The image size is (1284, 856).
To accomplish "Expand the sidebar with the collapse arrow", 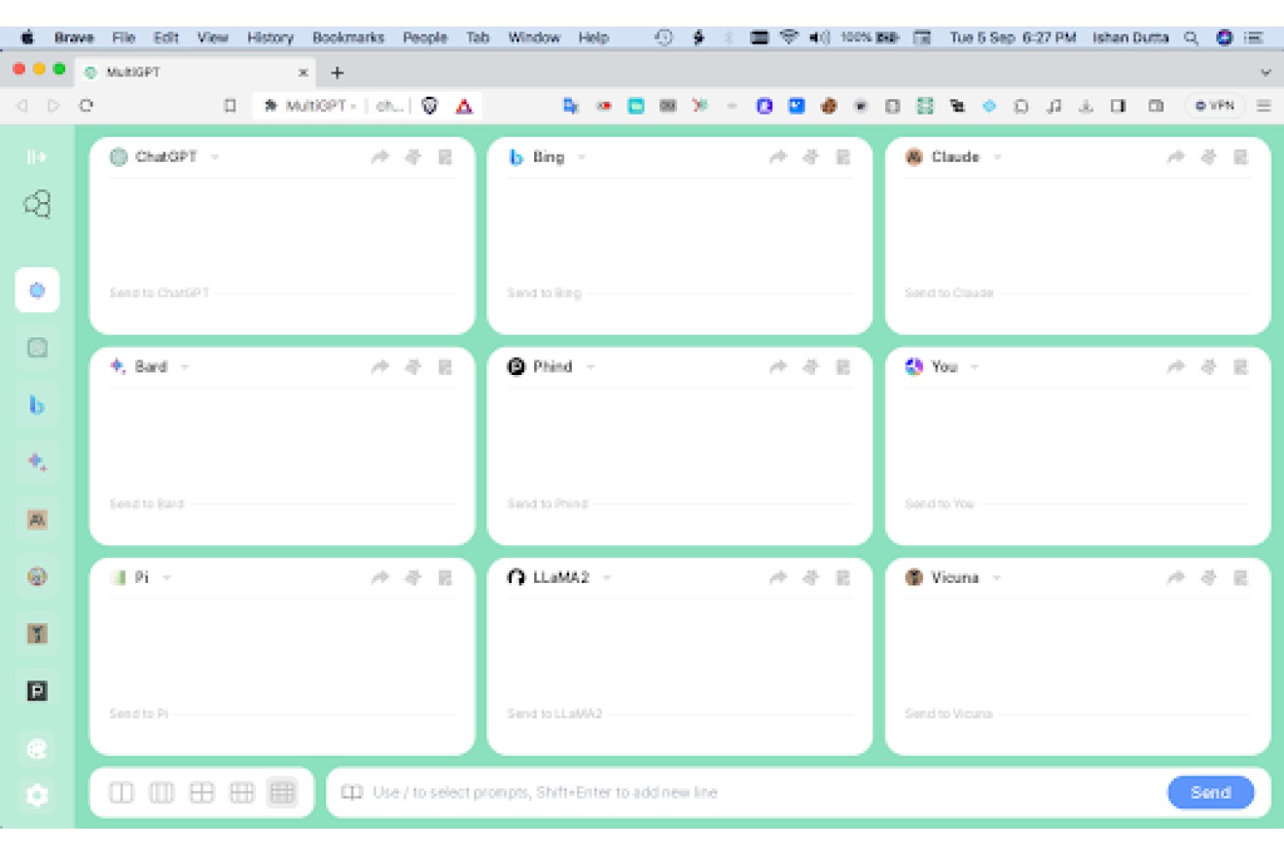I will pyautogui.click(x=36, y=157).
